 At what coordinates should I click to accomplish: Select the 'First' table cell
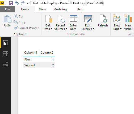pos(31,60)
